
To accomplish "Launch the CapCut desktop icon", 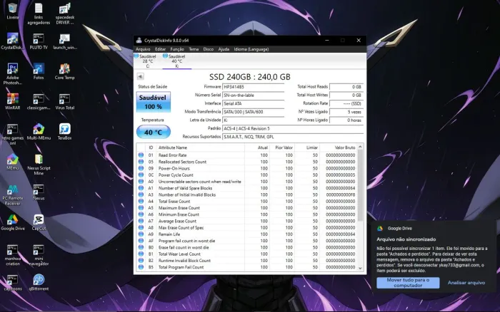I will click(x=39, y=222).
